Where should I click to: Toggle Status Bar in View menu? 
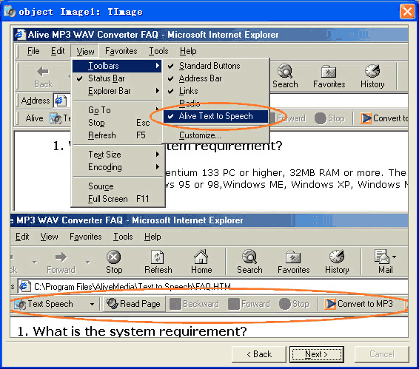[x=116, y=78]
